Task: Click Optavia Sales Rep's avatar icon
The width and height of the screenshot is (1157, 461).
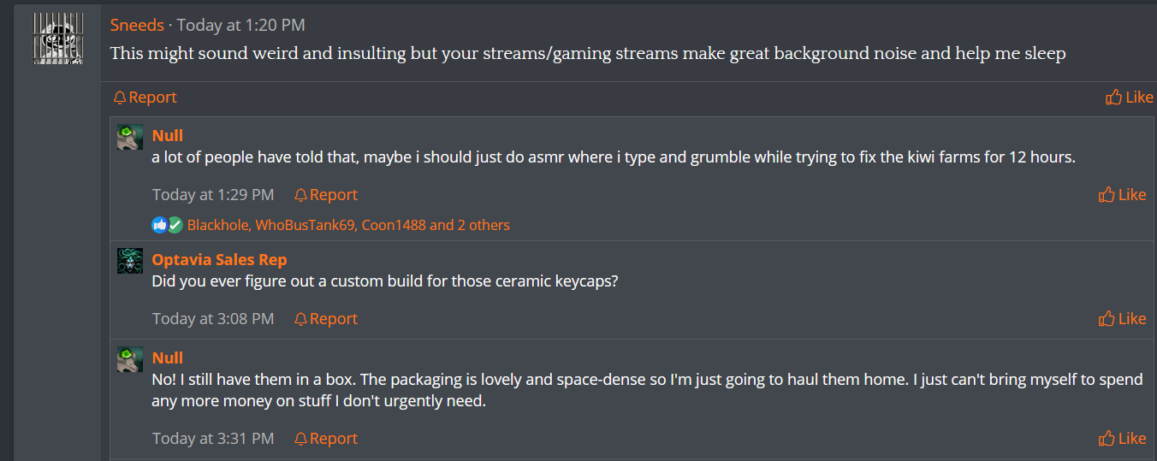Action: [x=130, y=261]
